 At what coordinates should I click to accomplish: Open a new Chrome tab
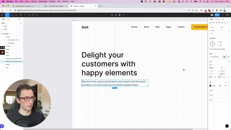point(100,6)
